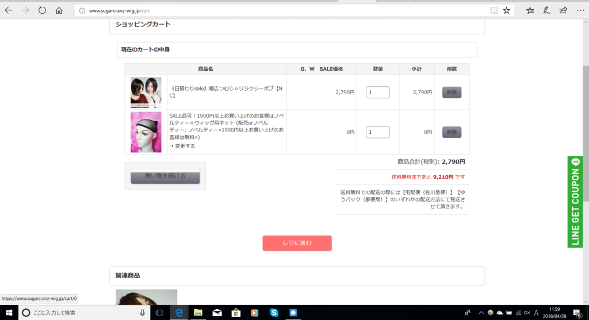Viewport: 589px width, 320px height.
Task: Refresh the cart page
Action: tap(42, 10)
